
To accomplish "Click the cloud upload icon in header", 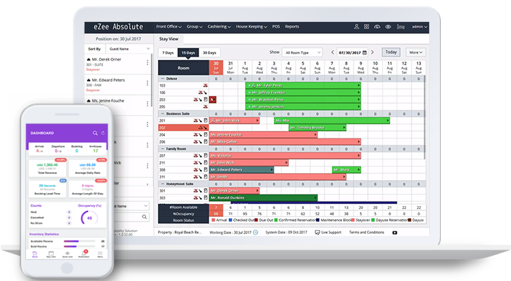I will point(378,27).
